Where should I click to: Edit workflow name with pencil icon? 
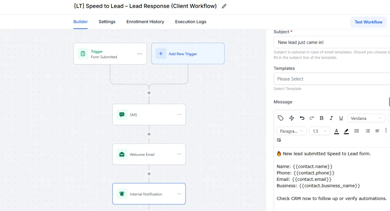(x=224, y=6)
